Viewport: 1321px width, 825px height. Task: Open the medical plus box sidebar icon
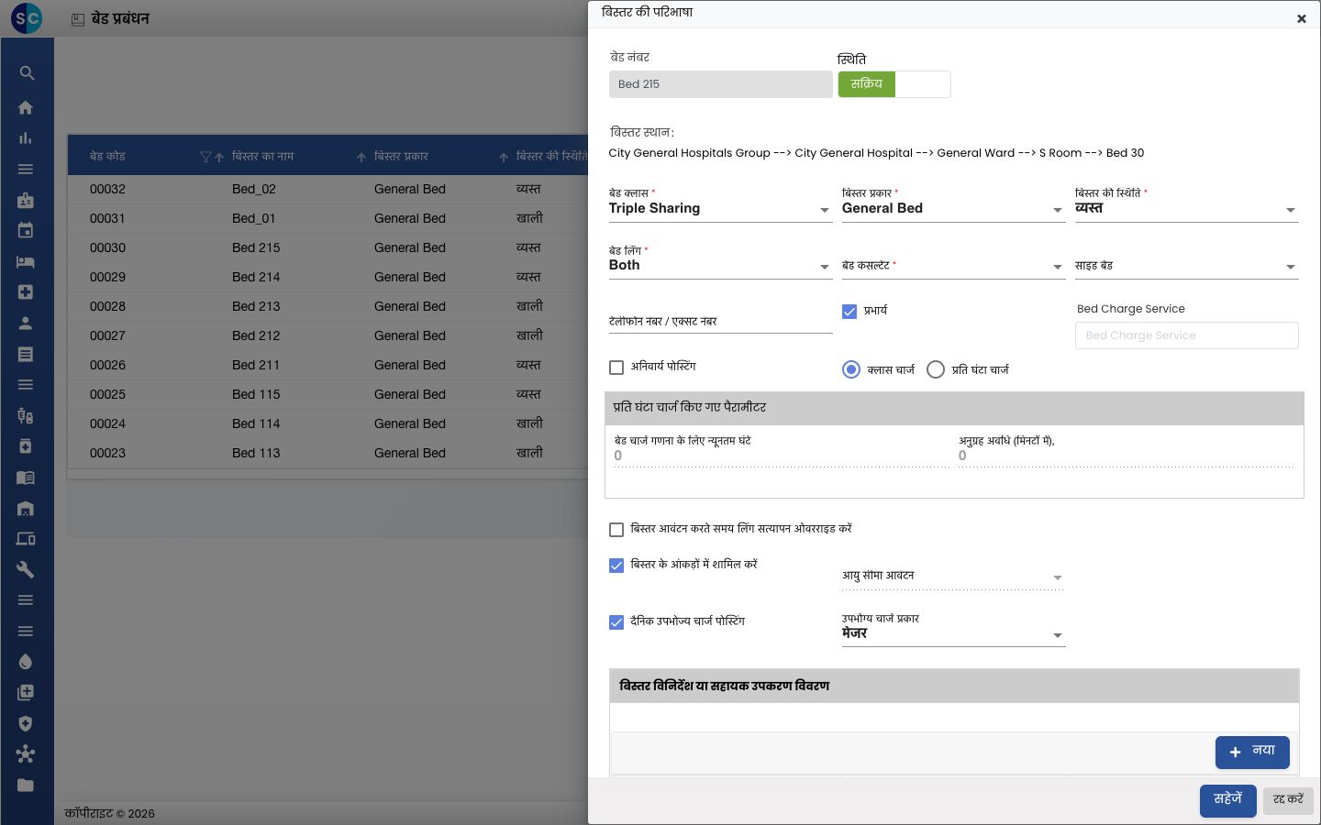click(26, 292)
